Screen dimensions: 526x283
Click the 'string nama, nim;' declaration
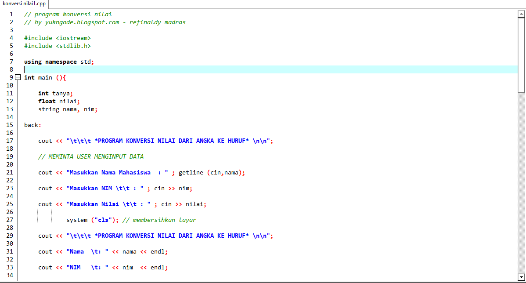[x=68, y=109]
